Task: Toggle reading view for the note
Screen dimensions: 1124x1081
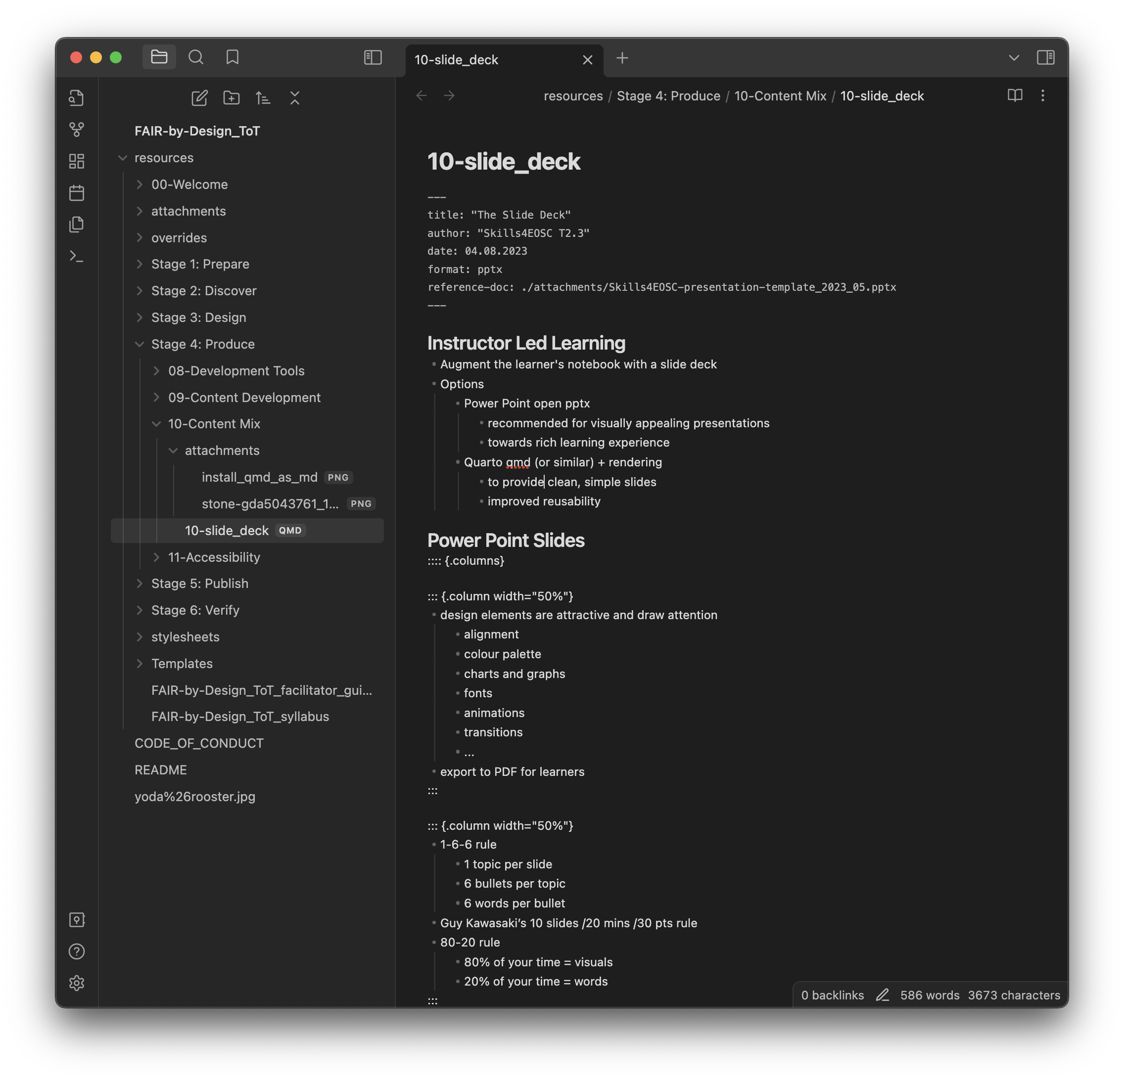Action: point(1015,96)
